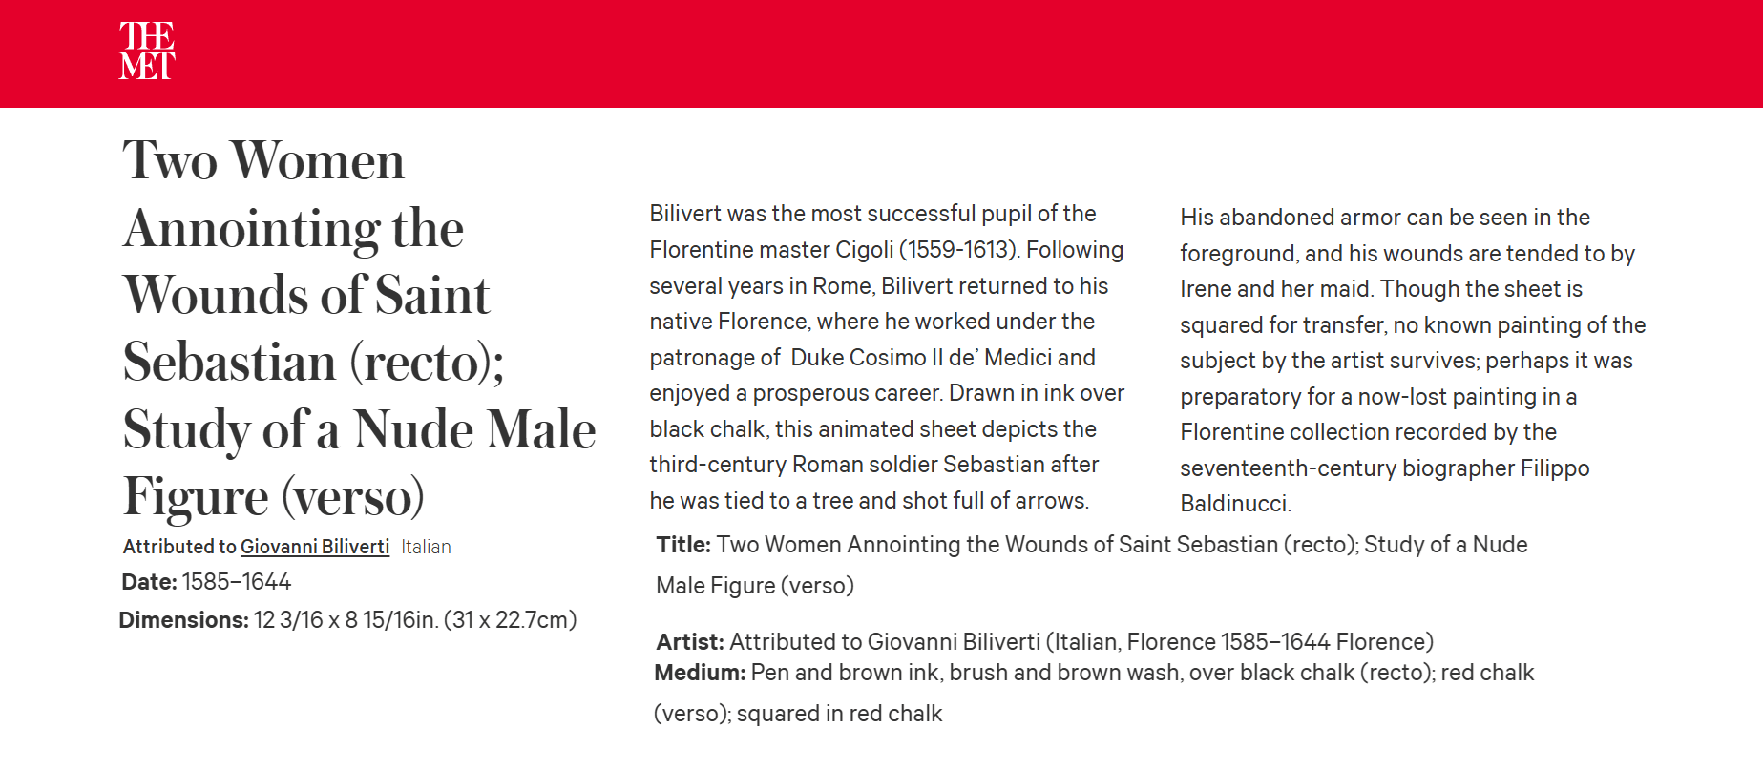Click paragraph starting "Bilivert was the most"
This screenshot has height=770, width=1763.
coord(886,357)
